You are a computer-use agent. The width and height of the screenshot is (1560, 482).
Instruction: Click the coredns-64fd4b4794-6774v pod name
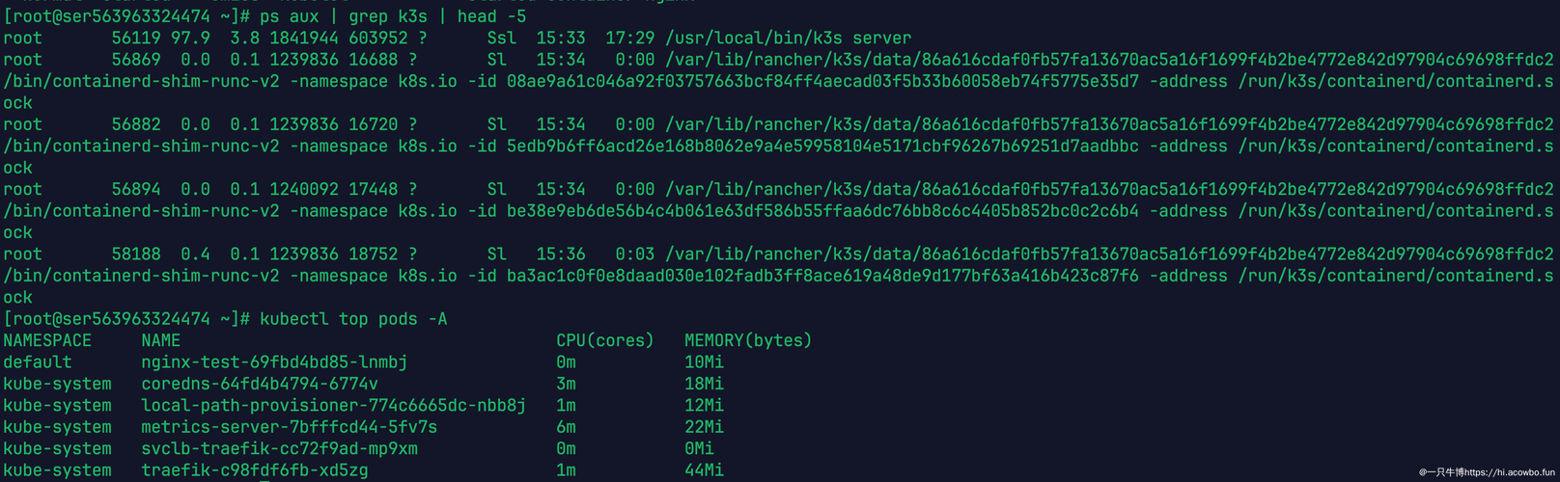[260, 384]
